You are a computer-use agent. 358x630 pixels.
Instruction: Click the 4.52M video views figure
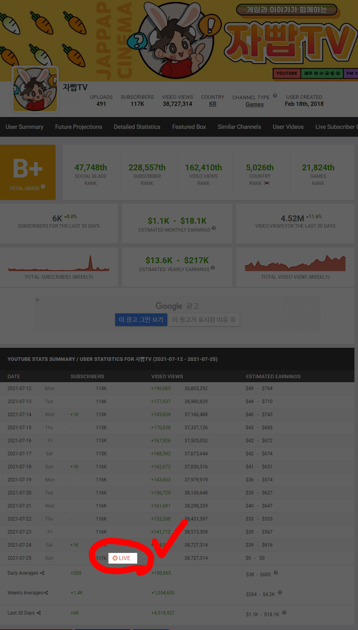pos(292,219)
